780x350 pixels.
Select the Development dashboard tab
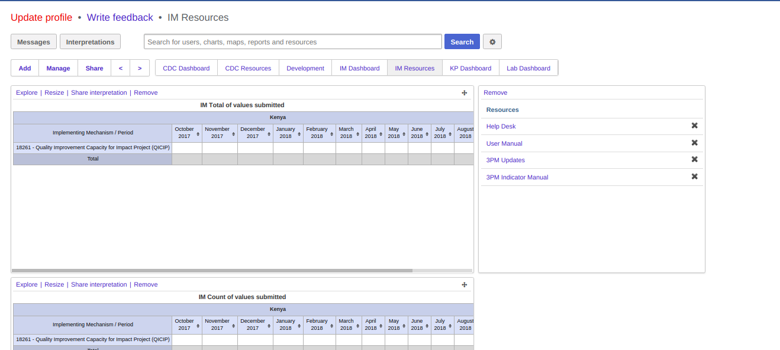(x=305, y=68)
